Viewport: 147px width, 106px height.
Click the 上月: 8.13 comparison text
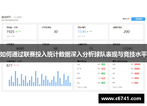coord(81,36)
